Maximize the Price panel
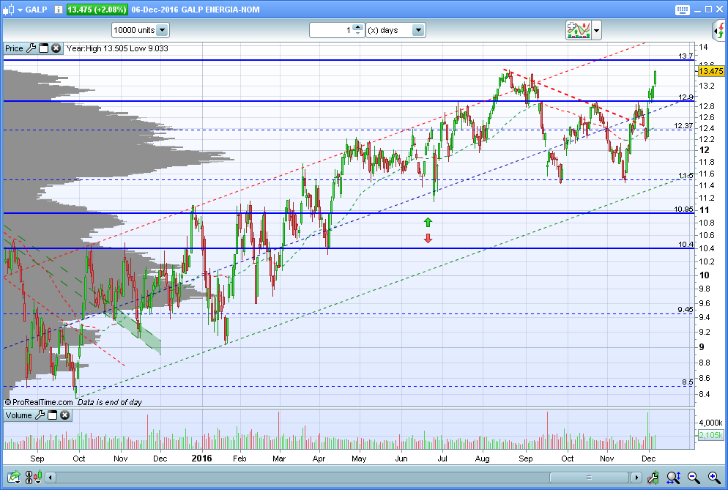Image resolution: width=728 pixels, height=490 pixels. (x=44, y=48)
